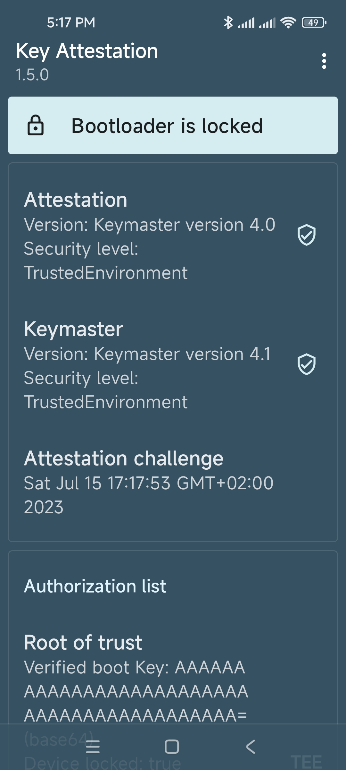Tap the 5:17 PM clock in status bar
Screen dimensions: 346x770
click(x=71, y=22)
